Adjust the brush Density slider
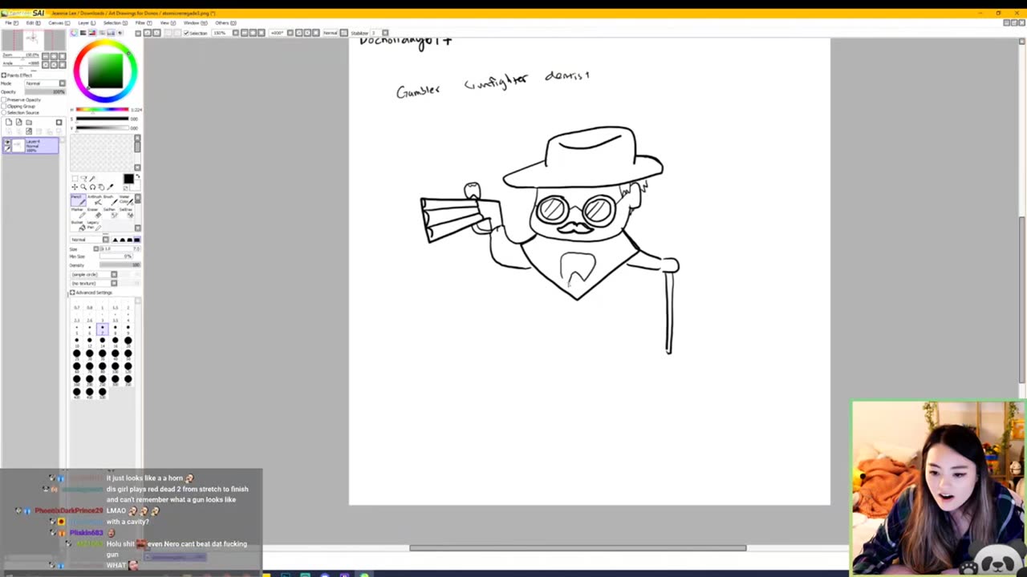The width and height of the screenshot is (1027, 577). [120, 265]
